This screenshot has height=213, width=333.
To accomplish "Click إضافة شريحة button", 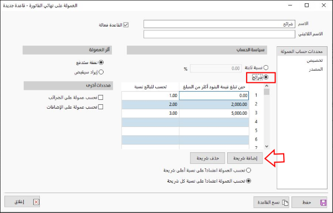I will [x=245, y=158].
